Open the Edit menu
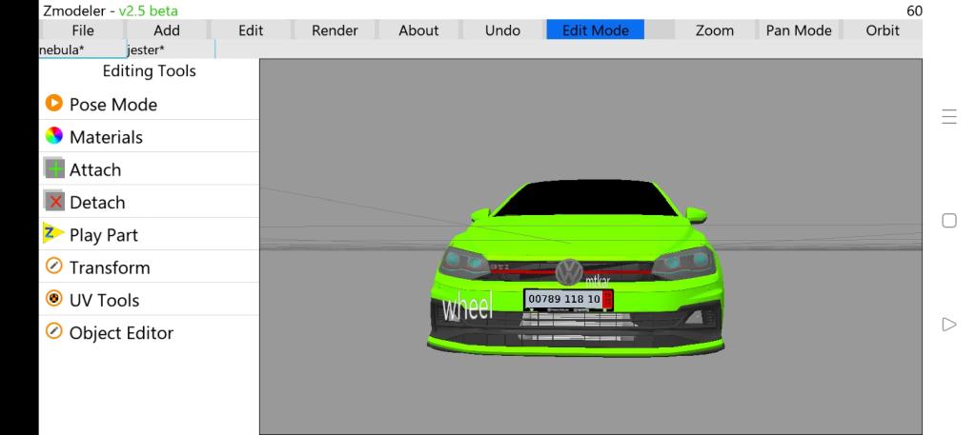976x435 pixels. coord(251,30)
